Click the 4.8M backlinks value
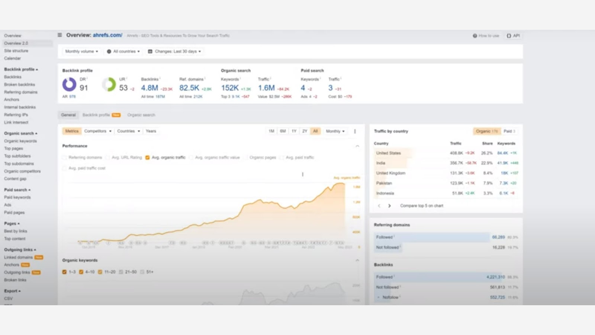The image size is (595, 335). click(x=149, y=88)
